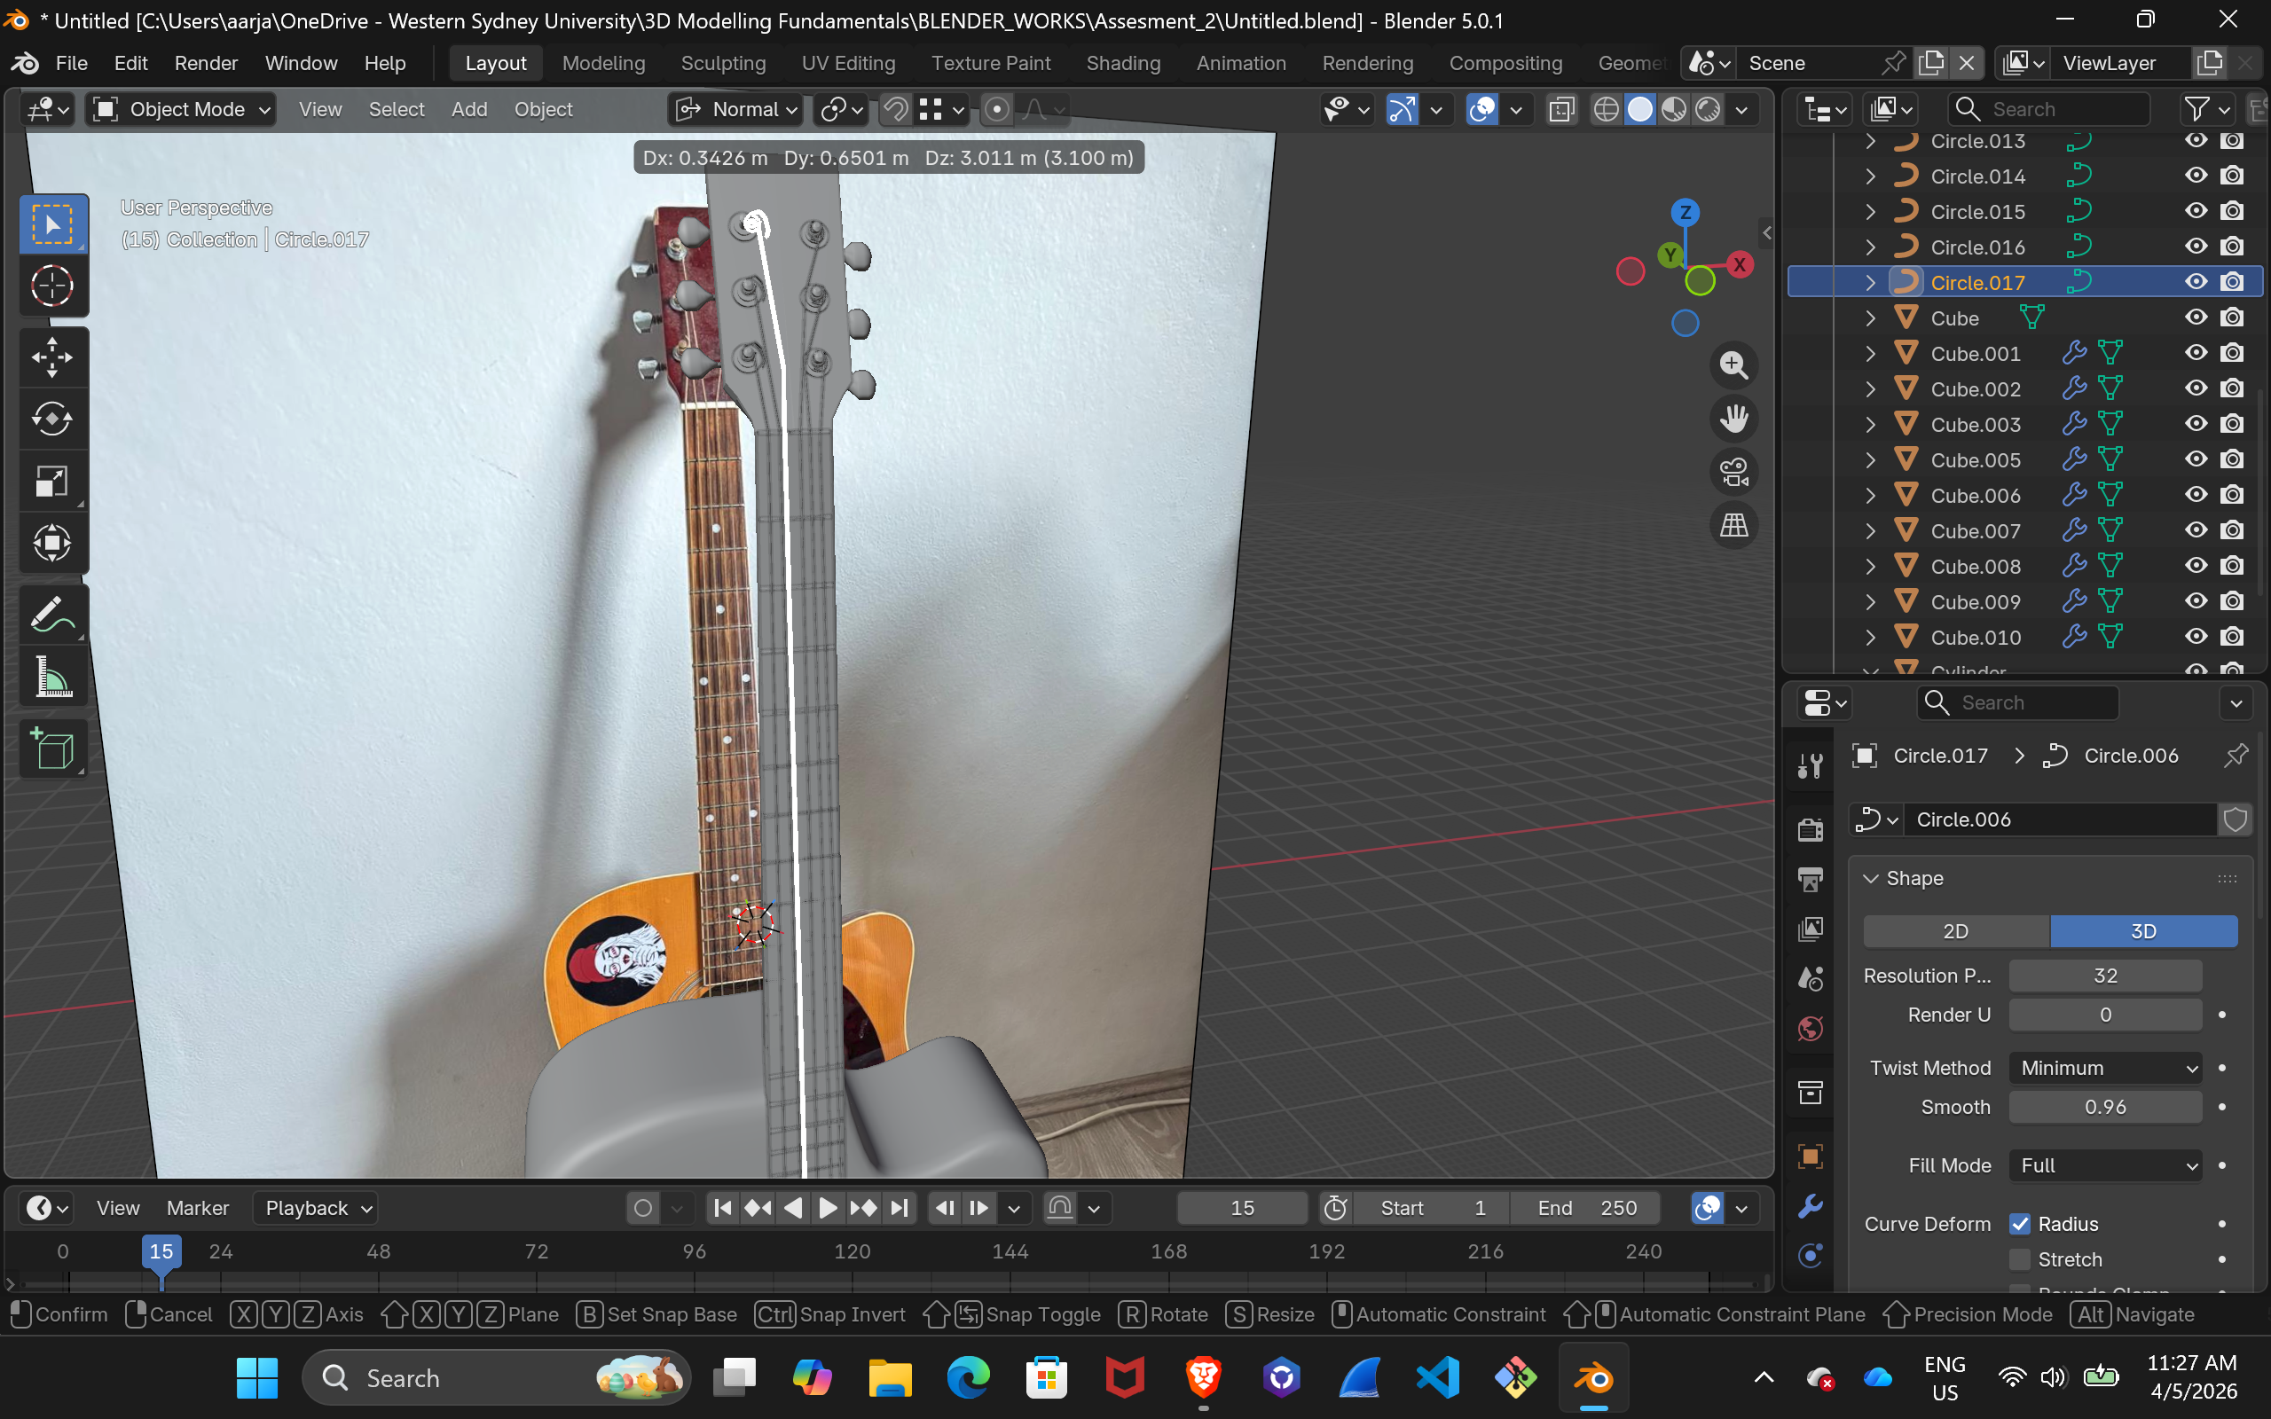Image resolution: width=2271 pixels, height=1419 pixels.
Task: Select the Scale tool
Action: pyautogui.click(x=52, y=481)
